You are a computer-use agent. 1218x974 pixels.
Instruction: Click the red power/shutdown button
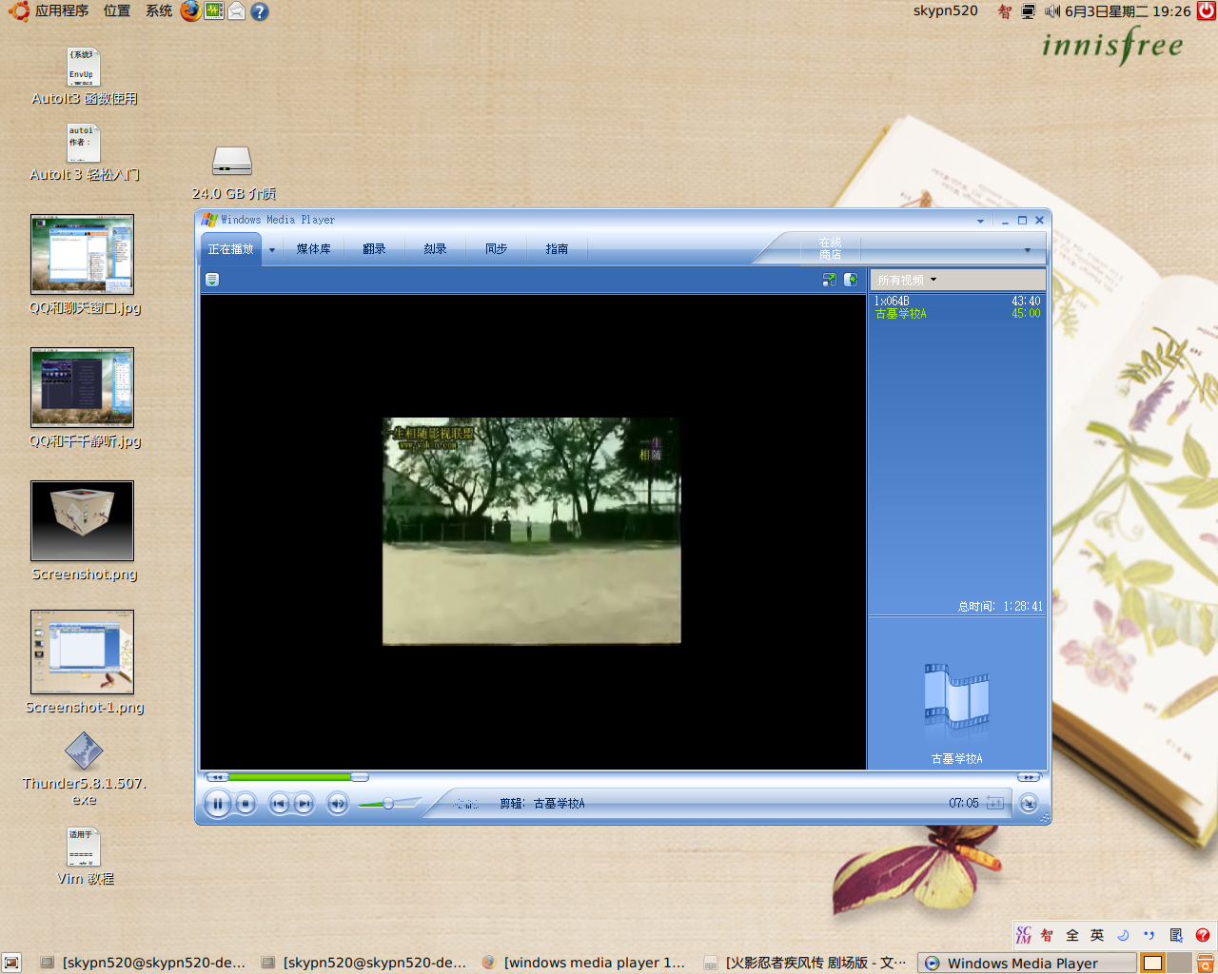click(1207, 10)
